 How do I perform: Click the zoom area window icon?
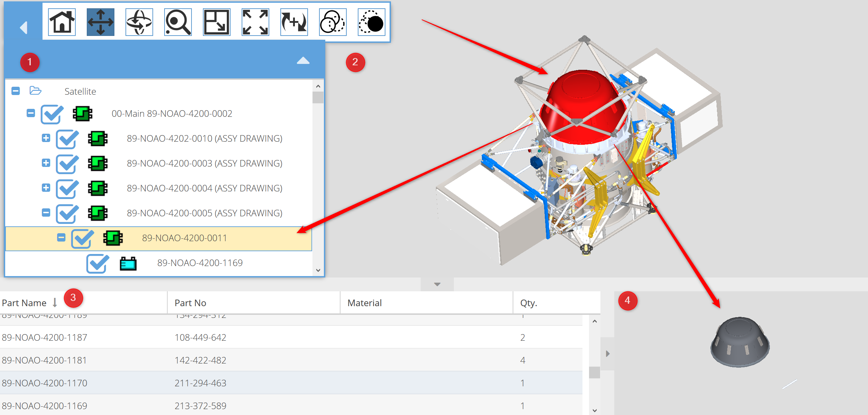pos(217,22)
